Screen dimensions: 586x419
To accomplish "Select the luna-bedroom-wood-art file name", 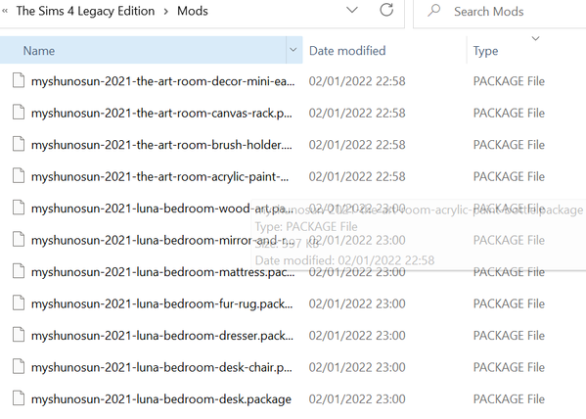I will coord(162,209).
